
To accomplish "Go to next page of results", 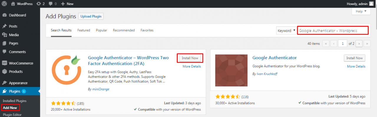I will coord(359,44).
